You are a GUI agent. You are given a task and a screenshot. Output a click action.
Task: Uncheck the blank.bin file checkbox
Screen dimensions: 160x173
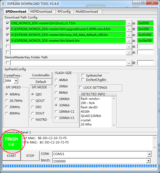8,40
